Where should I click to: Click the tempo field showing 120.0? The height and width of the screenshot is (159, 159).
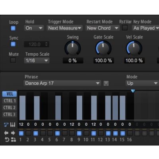pyautogui.click(x=37, y=45)
